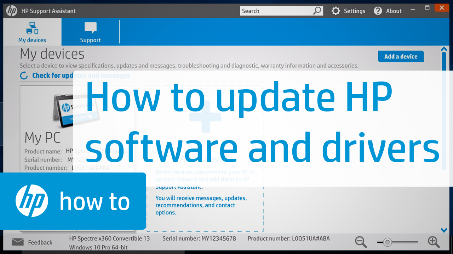
Task: Open the Support tab
Action: pyautogui.click(x=90, y=32)
